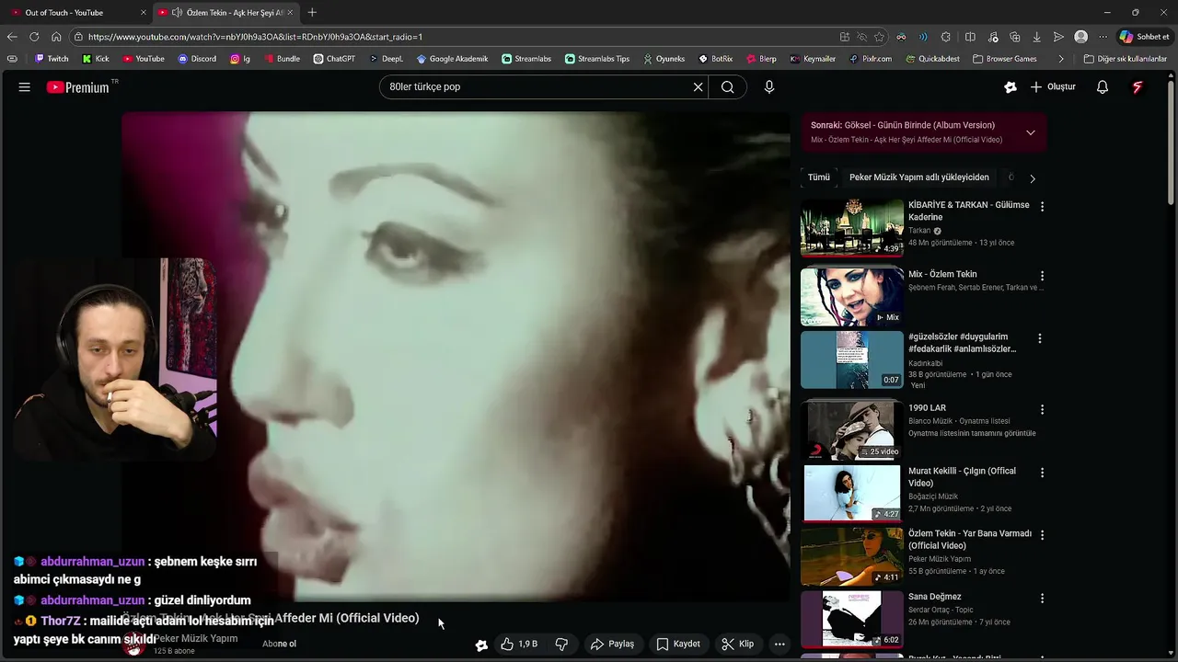
Task: Open the YouTube guide hamburger menu
Action: click(25, 87)
